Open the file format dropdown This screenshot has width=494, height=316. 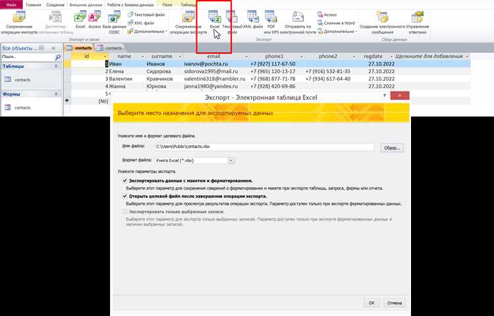231,161
